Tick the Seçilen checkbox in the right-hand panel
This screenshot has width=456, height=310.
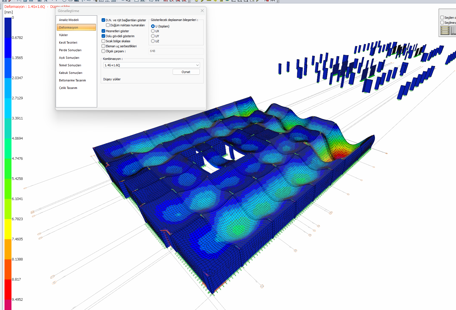pyautogui.click(x=442, y=18)
